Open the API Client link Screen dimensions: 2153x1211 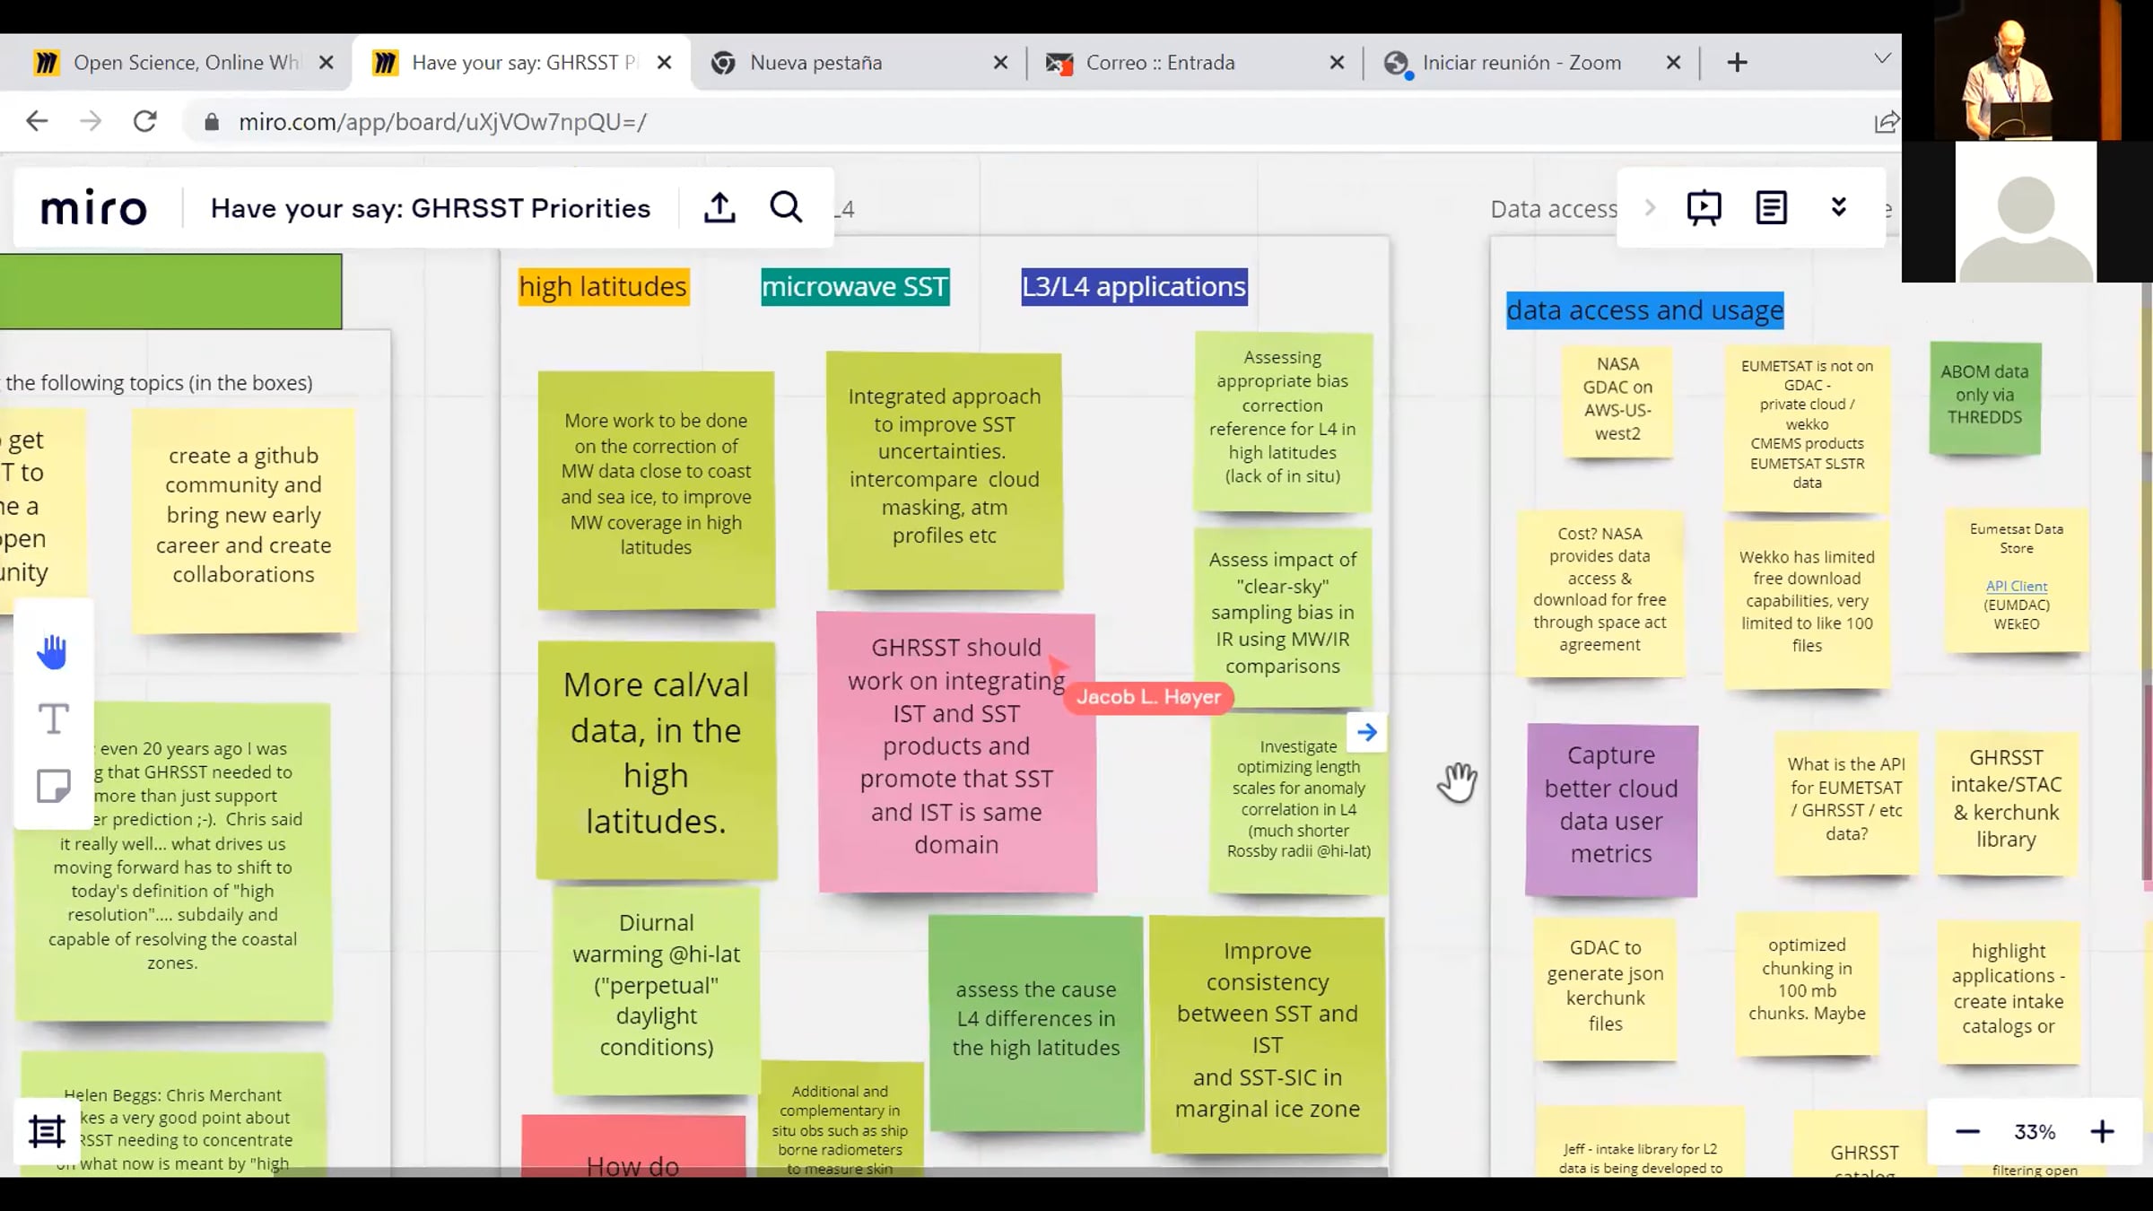pyautogui.click(x=2016, y=586)
